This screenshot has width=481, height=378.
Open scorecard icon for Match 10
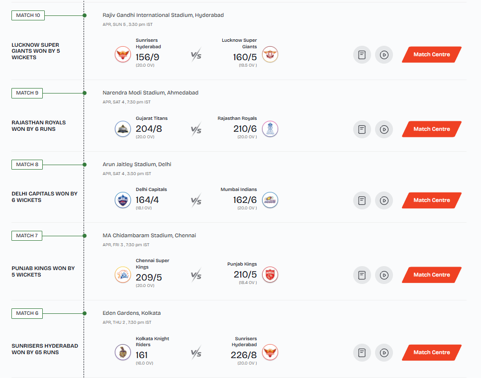[362, 55]
